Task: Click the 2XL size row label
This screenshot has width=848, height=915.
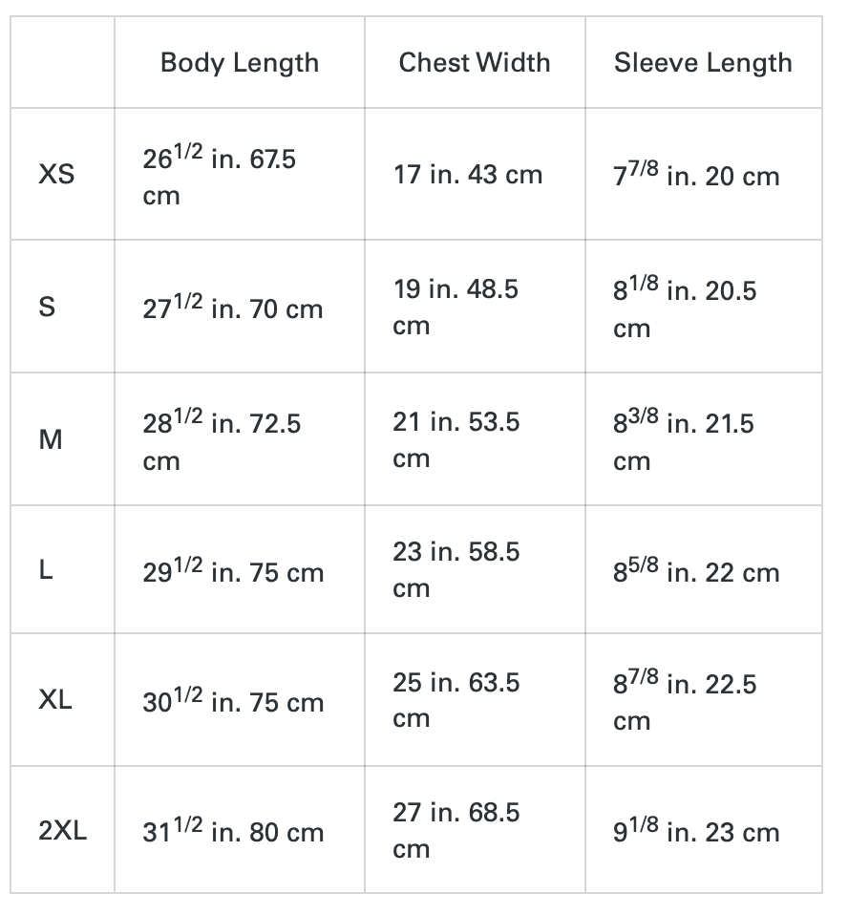Action: pyautogui.click(x=62, y=830)
